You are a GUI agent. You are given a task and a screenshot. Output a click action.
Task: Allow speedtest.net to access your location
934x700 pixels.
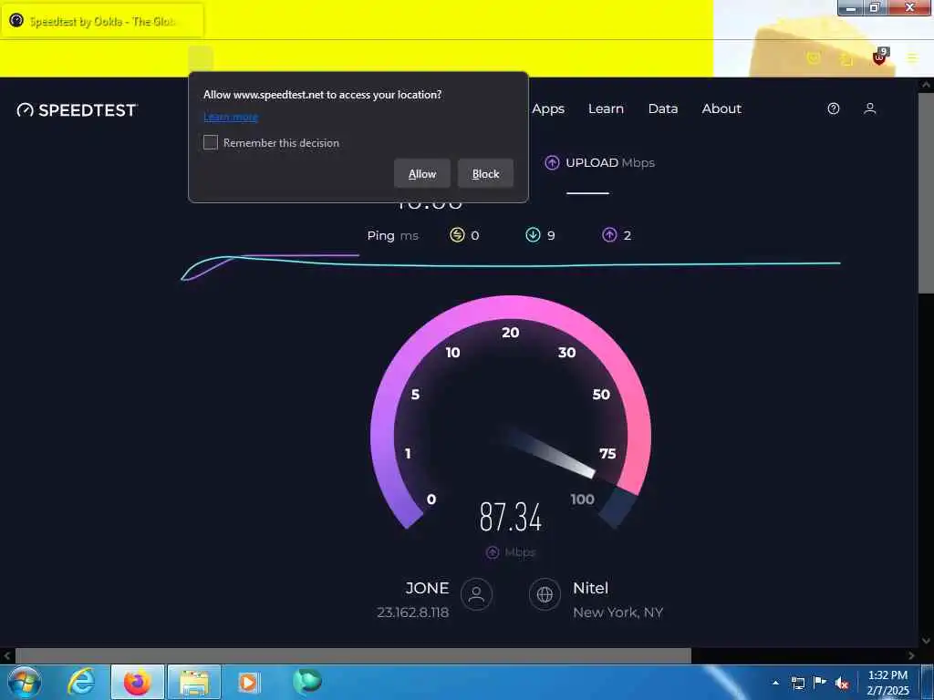[421, 174]
